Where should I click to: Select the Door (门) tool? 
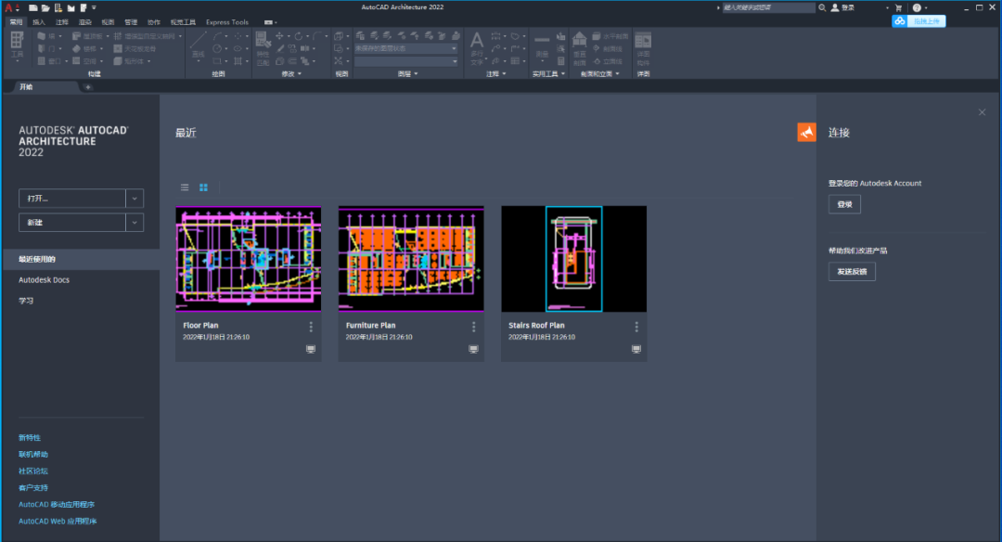pos(46,48)
